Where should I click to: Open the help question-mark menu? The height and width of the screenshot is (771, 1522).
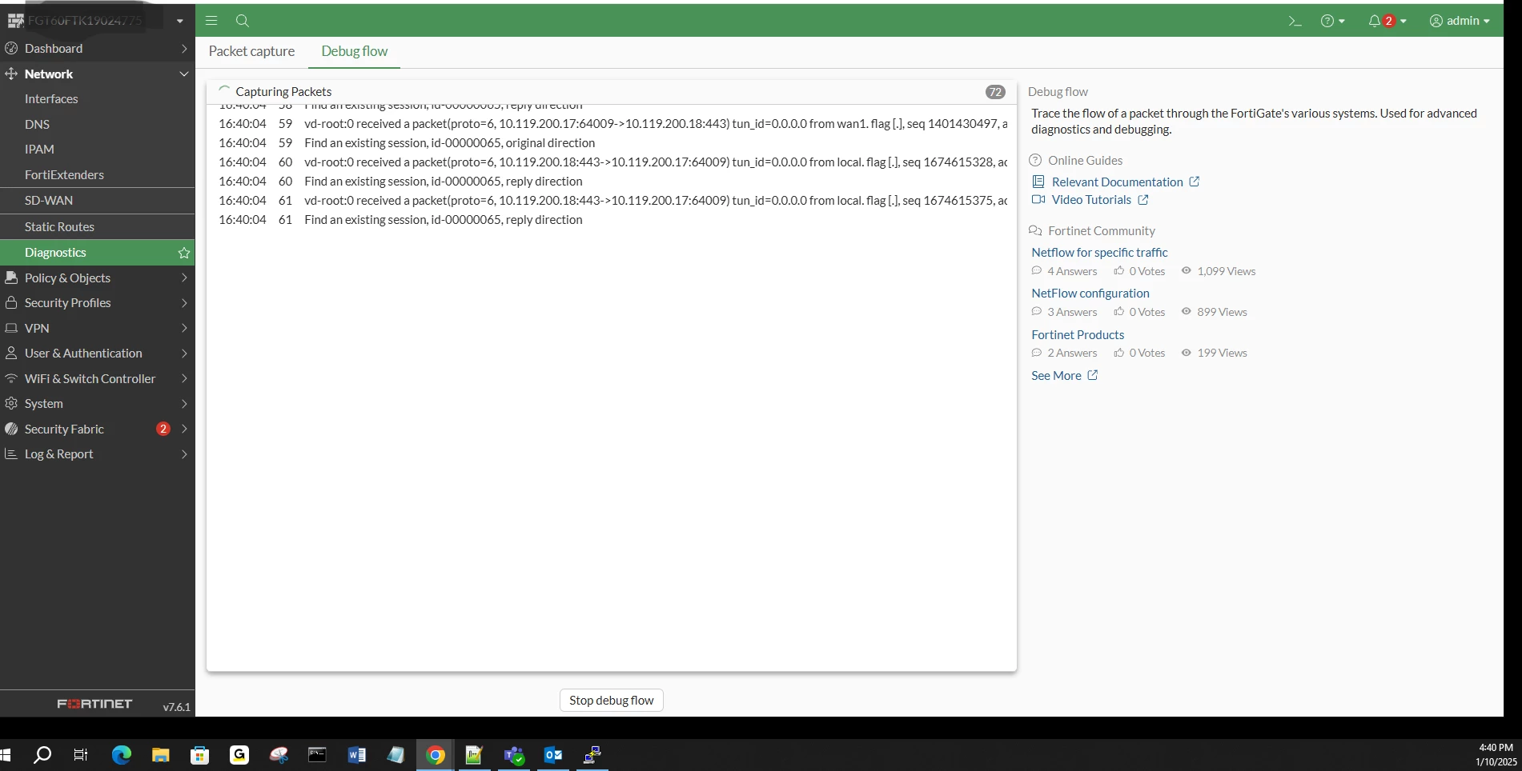[1332, 21]
